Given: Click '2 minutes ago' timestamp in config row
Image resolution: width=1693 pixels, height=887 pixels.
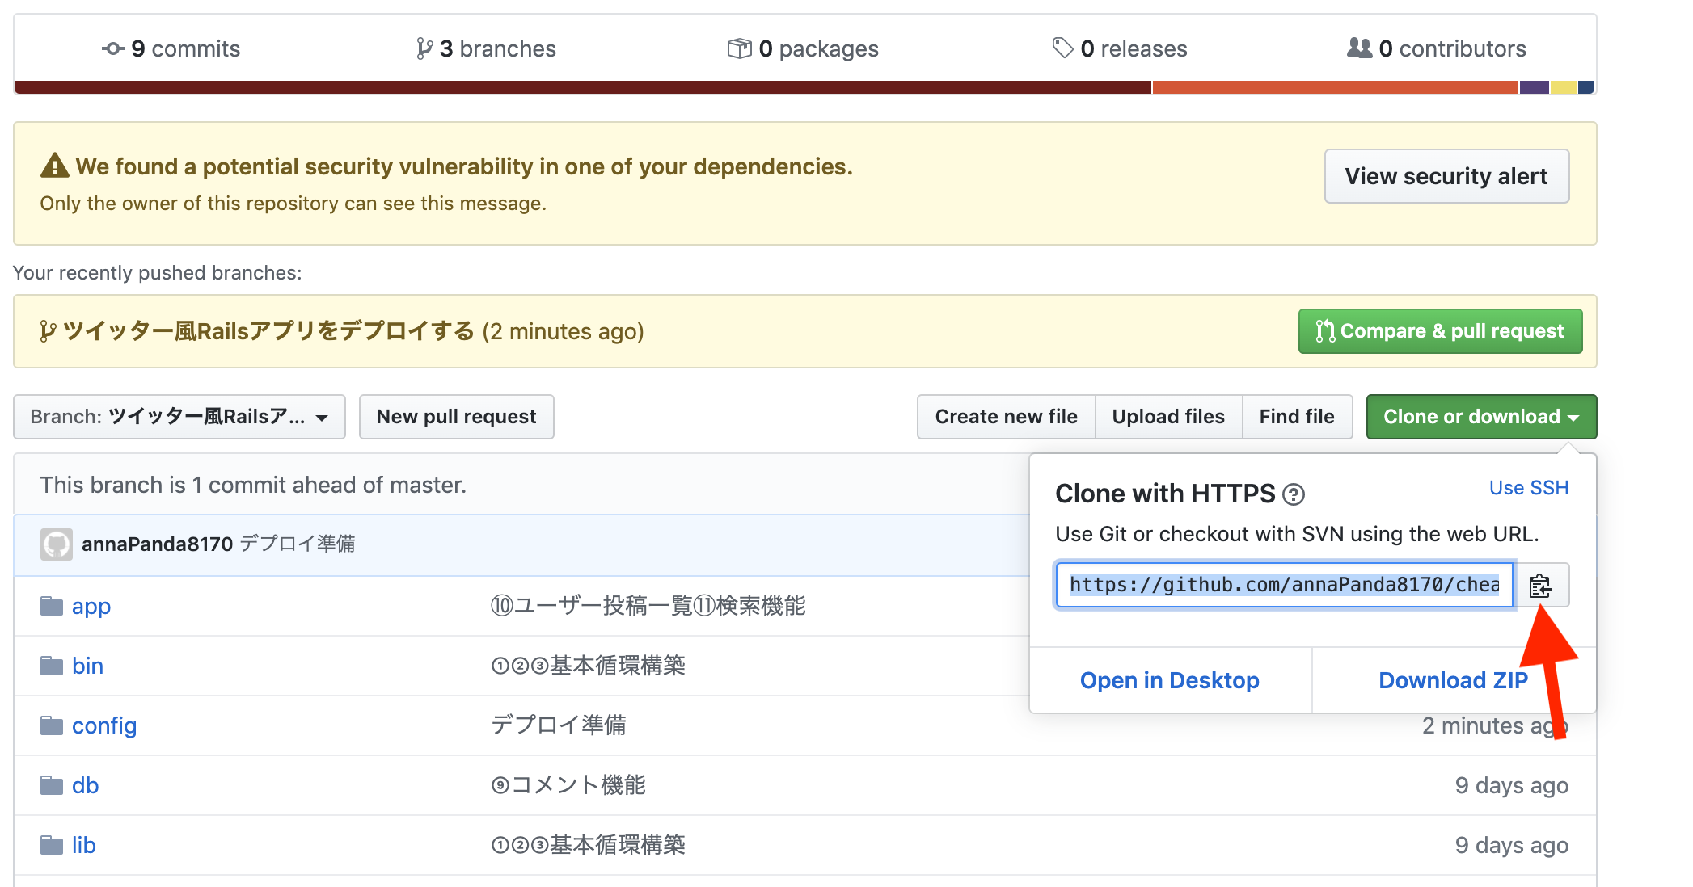Looking at the screenshot, I should 1495,725.
